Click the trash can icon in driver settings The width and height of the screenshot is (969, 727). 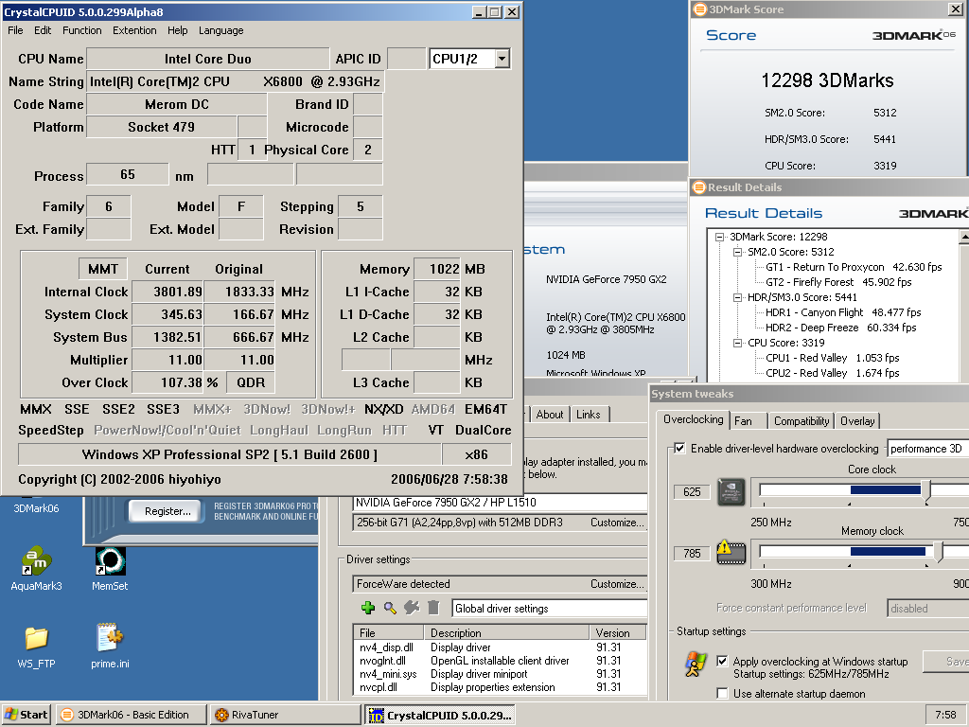pyautogui.click(x=433, y=608)
